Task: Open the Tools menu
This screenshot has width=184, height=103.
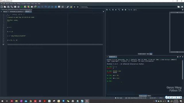Action: pyautogui.click(x=32, y=4)
